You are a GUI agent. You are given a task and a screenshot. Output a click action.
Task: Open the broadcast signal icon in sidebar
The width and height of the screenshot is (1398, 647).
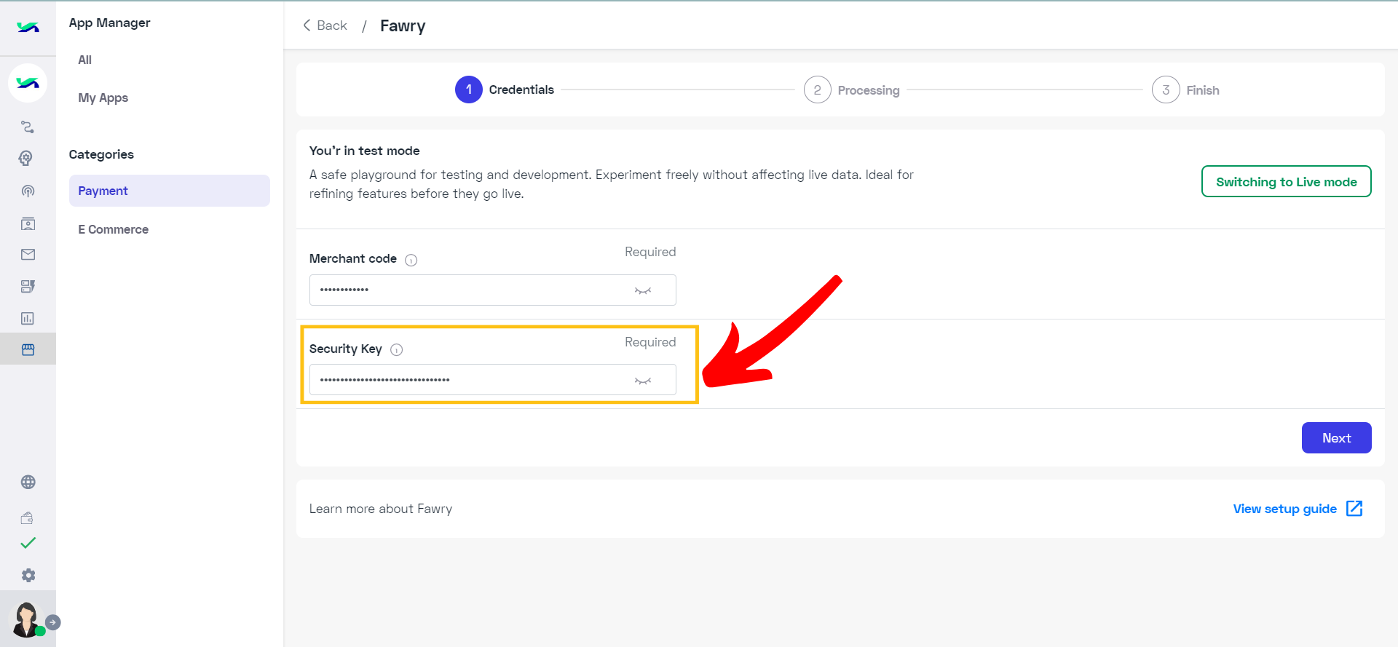pos(28,191)
